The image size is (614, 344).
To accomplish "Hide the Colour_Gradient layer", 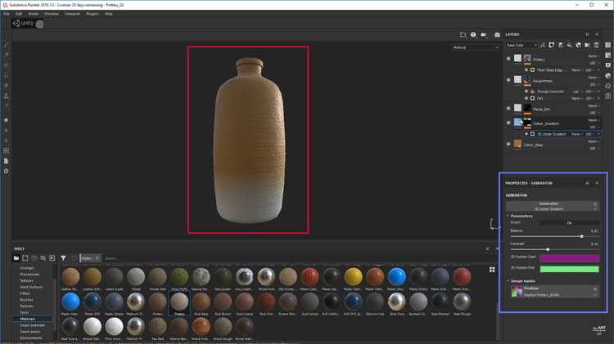I will 508,123.
